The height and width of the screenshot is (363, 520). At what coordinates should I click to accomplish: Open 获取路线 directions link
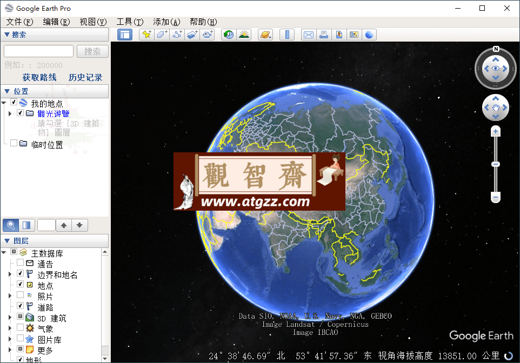tap(39, 77)
